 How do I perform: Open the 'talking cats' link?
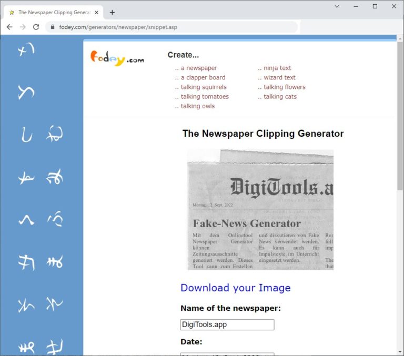[280, 97]
